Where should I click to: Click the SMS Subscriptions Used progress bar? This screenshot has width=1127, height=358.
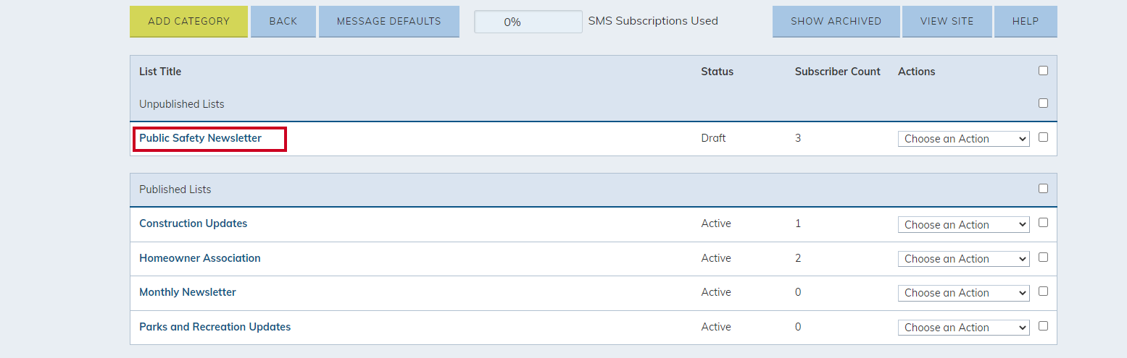pos(528,22)
